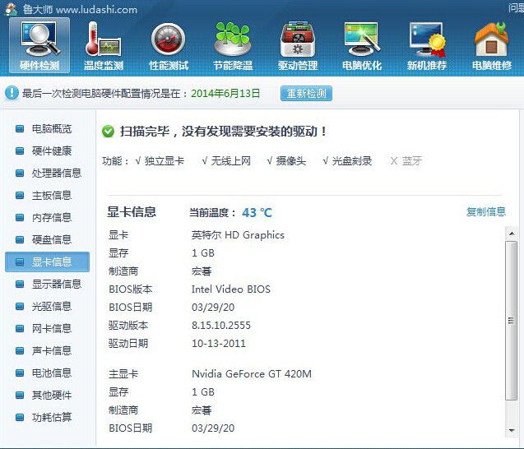The width and height of the screenshot is (524, 449).
Task: Click the 独立显卡 feature label
Action: [164, 161]
